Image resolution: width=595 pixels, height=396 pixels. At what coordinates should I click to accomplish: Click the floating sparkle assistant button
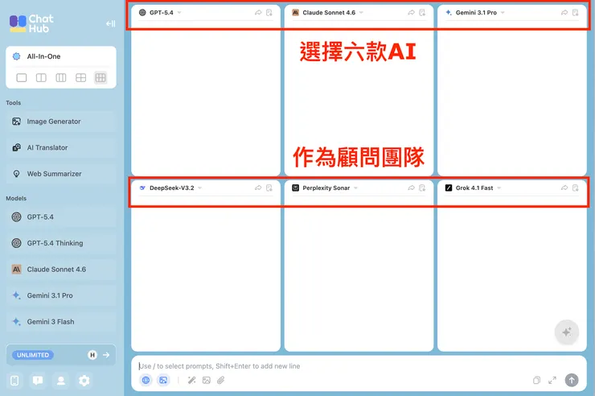click(x=567, y=332)
